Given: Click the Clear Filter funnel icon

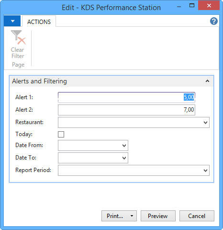Looking at the screenshot, I should tap(18, 37).
